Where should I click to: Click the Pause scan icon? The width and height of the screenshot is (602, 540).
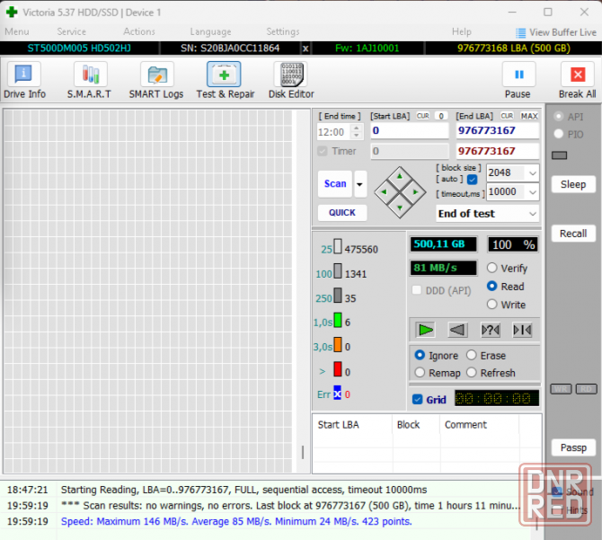(x=518, y=76)
